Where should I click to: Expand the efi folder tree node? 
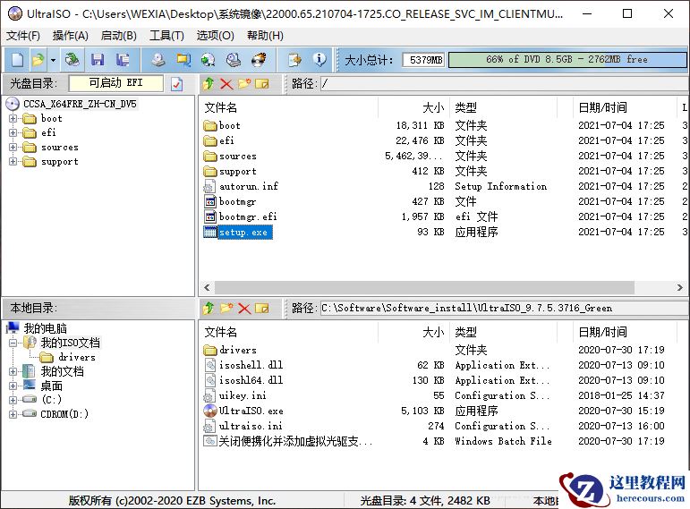[x=13, y=133]
